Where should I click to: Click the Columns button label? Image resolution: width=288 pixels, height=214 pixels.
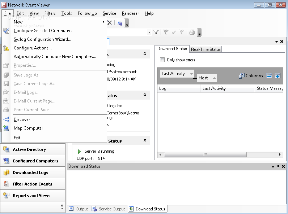pos(254,76)
